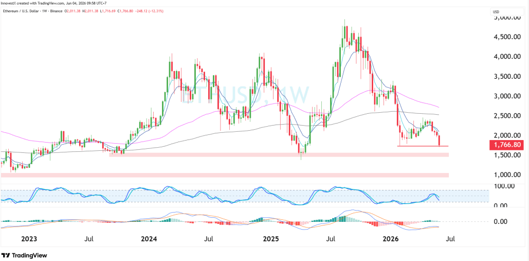The height and width of the screenshot is (261, 529).
Task: Click the Jul label right of 2026
Action: click(x=451, y=239)
